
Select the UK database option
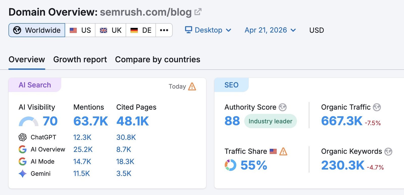[x=111, y=30]
